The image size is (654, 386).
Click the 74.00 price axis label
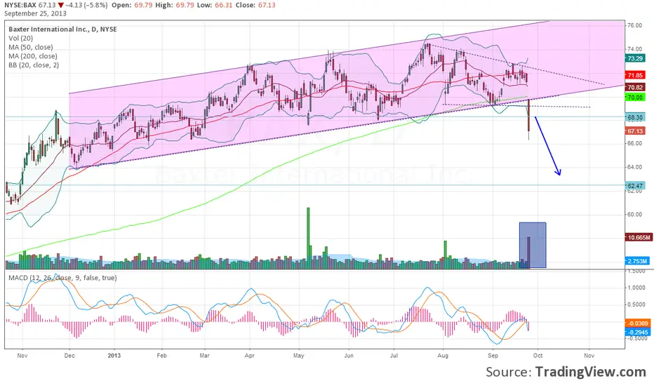point(635,49)
